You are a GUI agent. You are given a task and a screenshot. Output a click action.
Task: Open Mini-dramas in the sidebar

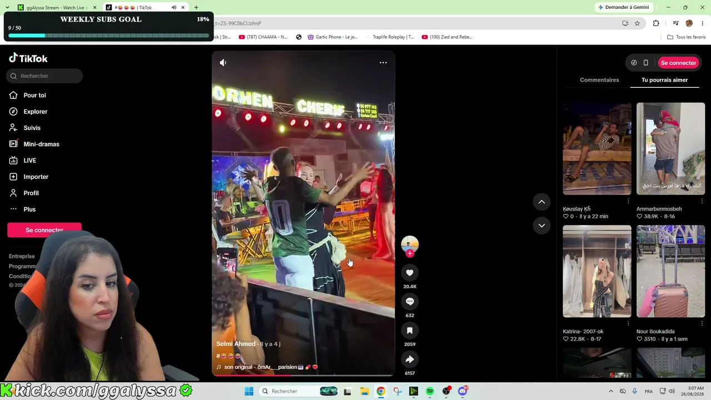41,144
